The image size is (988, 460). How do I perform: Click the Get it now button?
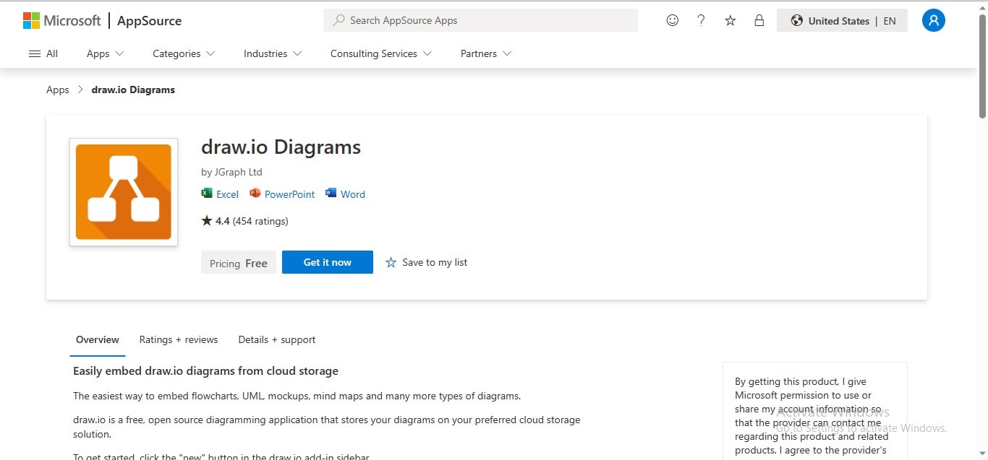328,262
